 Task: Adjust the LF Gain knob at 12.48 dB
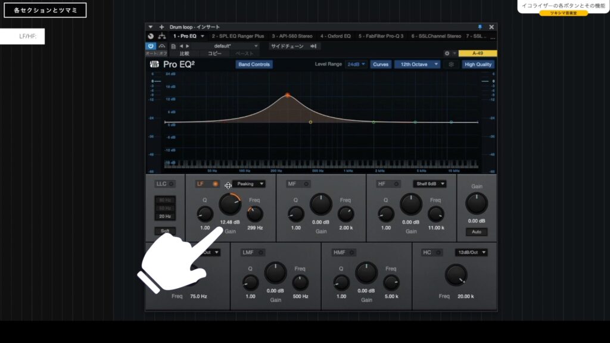tap(230, 204)
